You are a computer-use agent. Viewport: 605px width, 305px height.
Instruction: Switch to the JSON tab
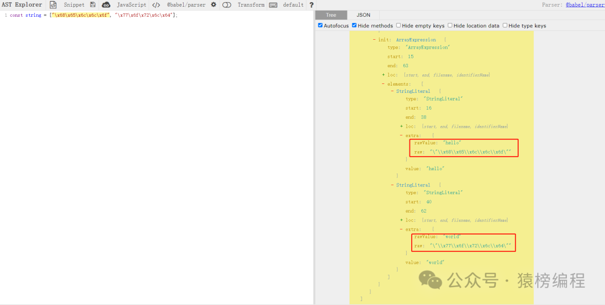tap(363, 15)
